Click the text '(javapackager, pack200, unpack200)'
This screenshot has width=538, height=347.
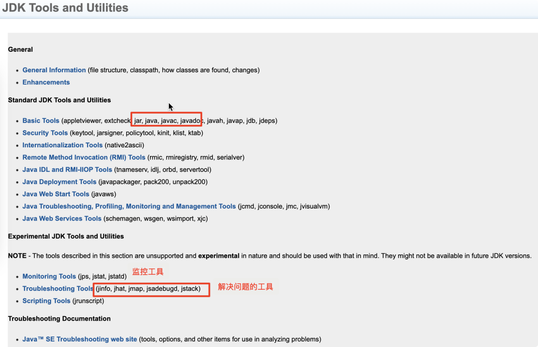click(153, 182)
